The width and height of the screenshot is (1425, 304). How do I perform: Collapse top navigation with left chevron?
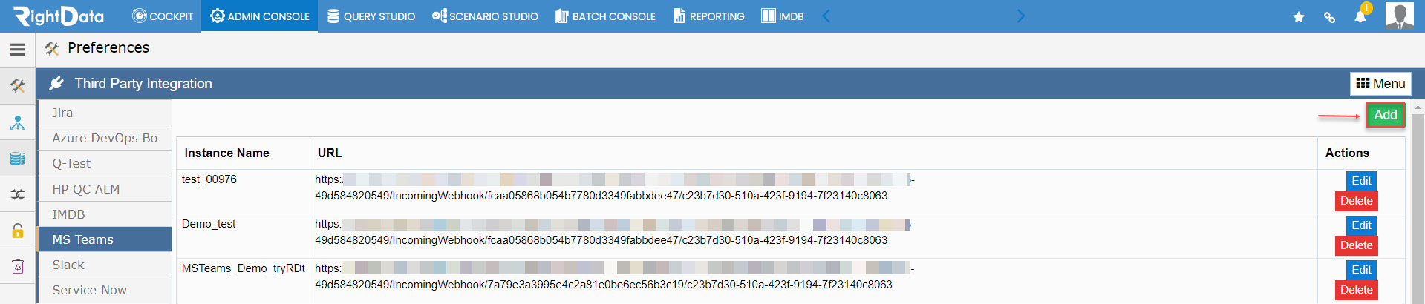[826, 16]
